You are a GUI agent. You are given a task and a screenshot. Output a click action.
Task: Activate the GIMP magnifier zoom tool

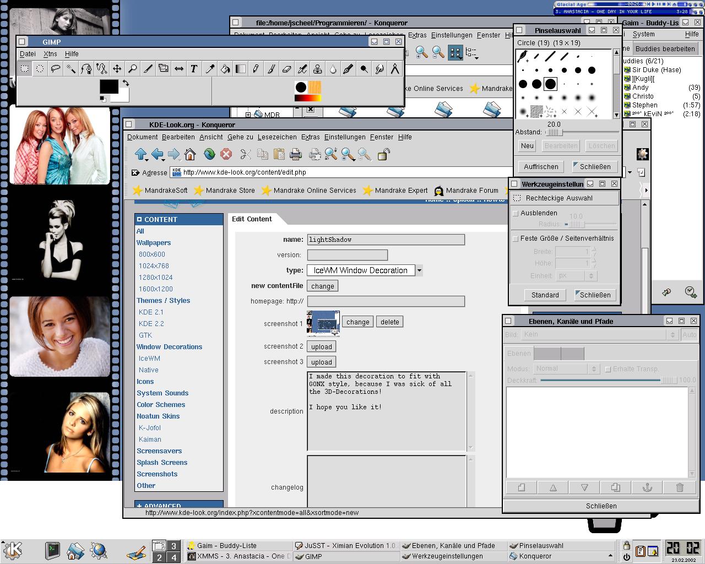[x=133, y=69]
